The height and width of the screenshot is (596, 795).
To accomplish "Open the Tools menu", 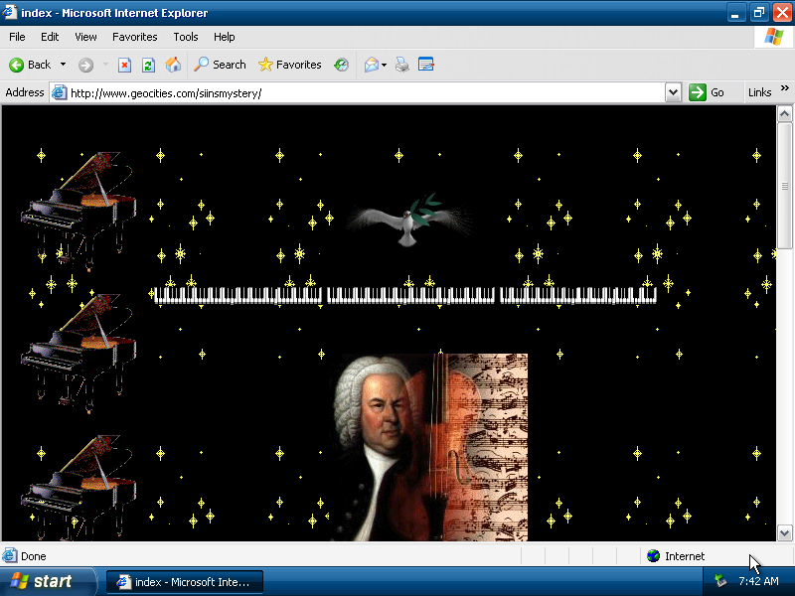I will [186, 37].
